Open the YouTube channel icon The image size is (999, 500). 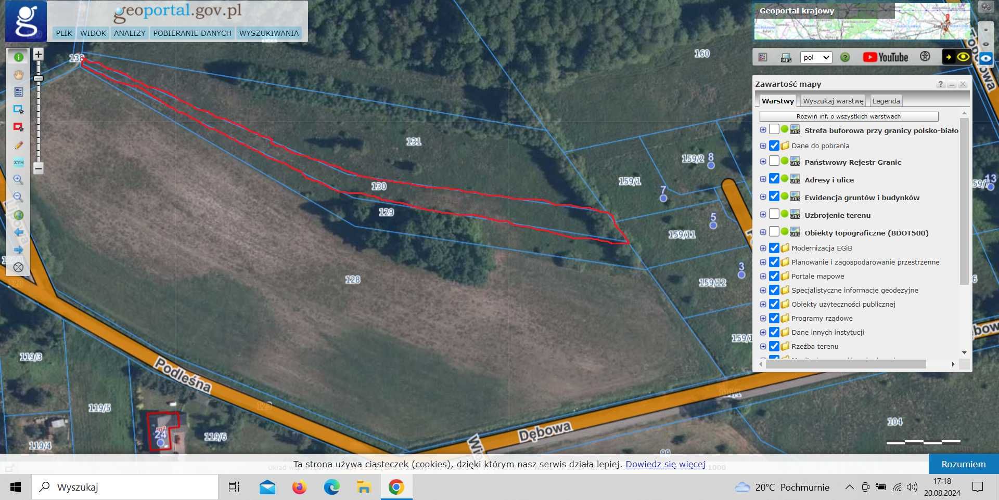coord(886,57)
